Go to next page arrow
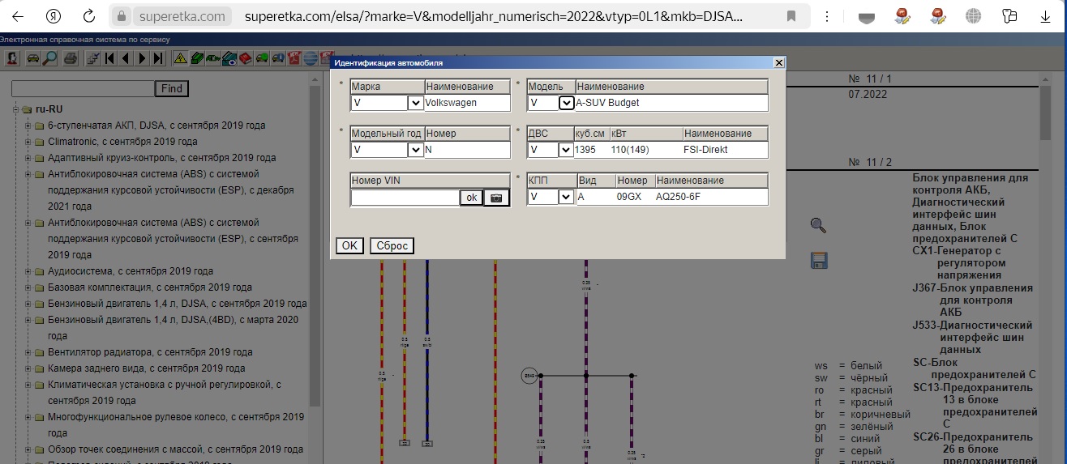This screenshot has height=464, width=1067. 142,58
